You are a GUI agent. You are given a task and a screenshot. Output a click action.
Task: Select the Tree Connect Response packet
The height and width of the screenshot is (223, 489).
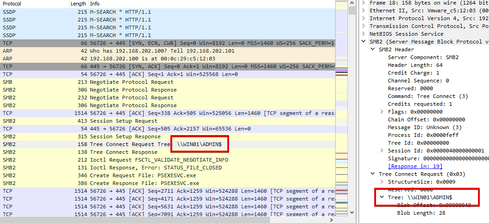[124, 152]
